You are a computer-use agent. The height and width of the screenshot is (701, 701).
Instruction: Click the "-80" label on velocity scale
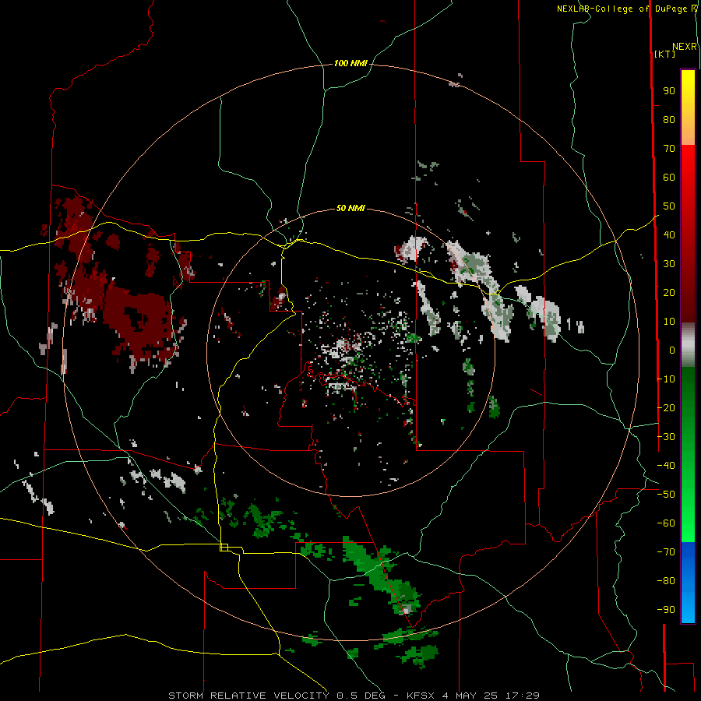point(666,581)
